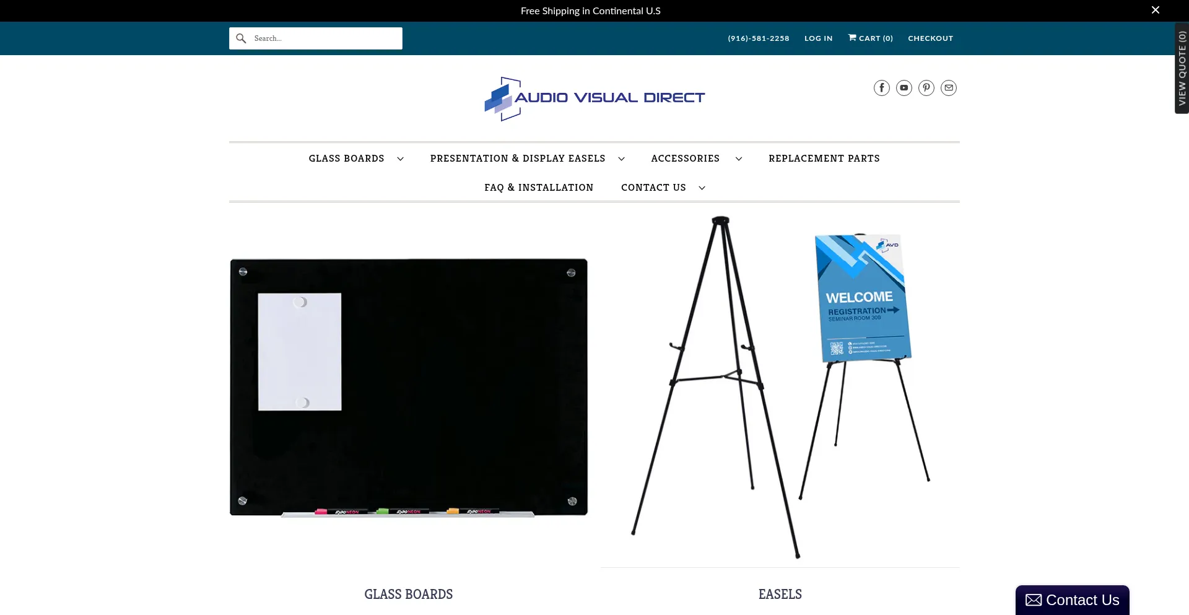
Task: Click the black glass board image
Action: tap(409, 388)
